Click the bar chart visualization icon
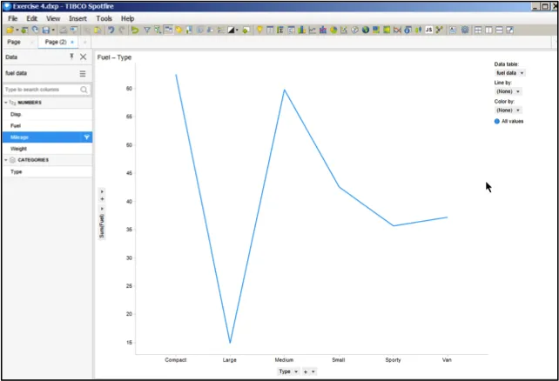The image size is (559, 381). 301,30
